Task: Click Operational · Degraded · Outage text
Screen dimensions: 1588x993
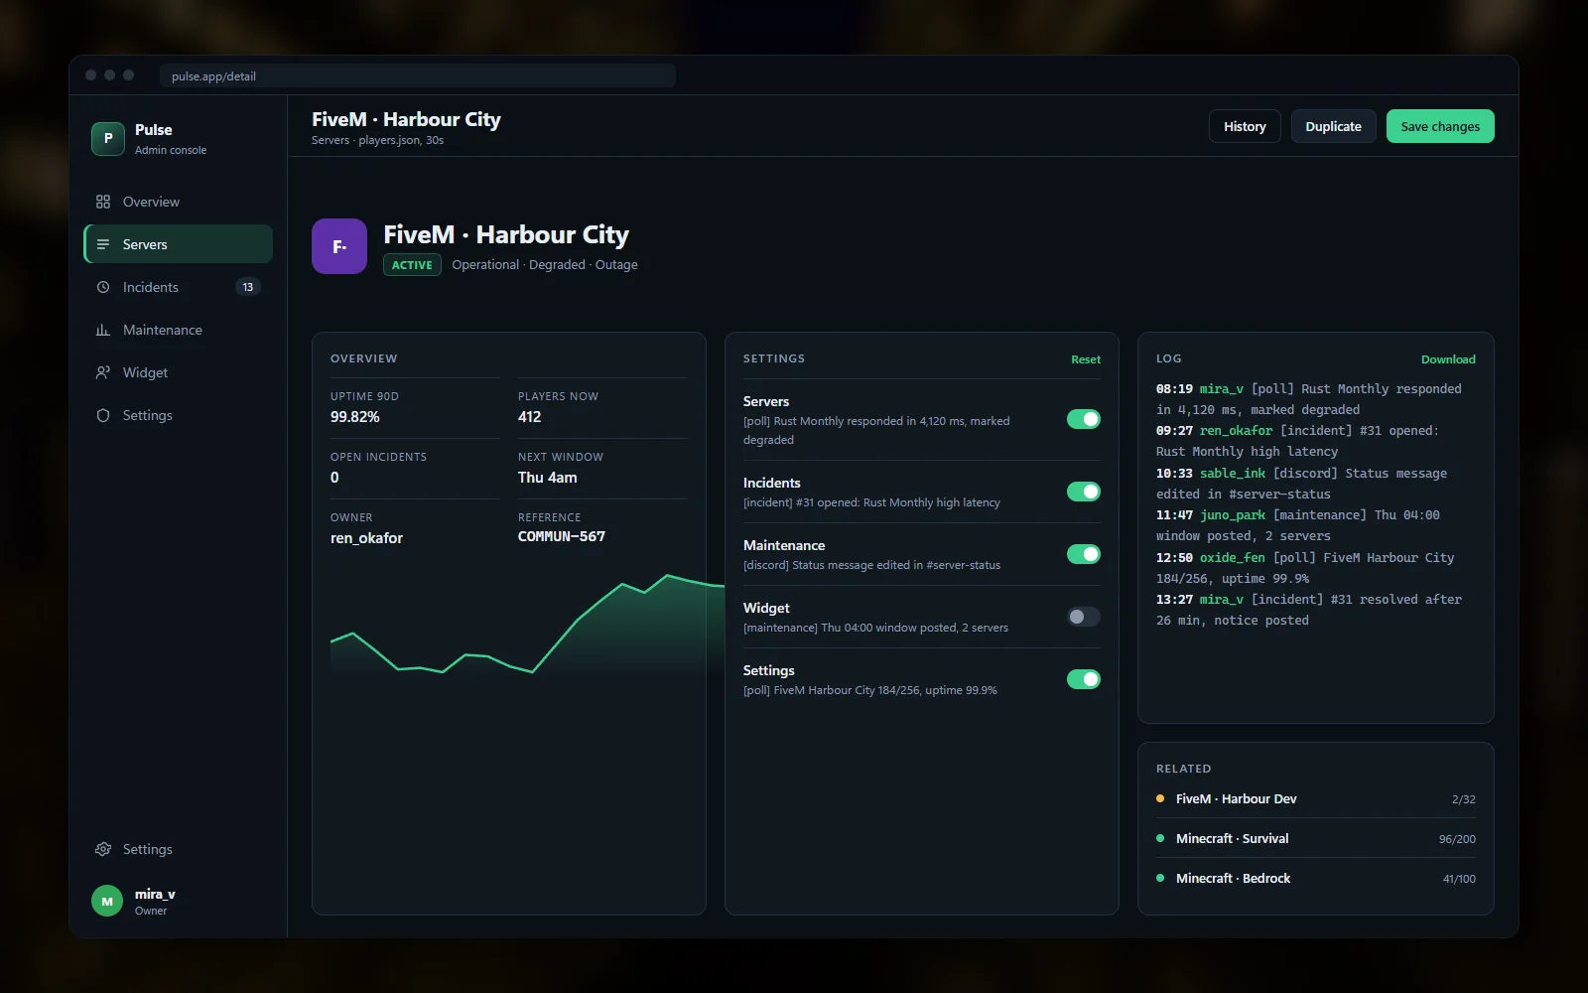Action: 545,265
